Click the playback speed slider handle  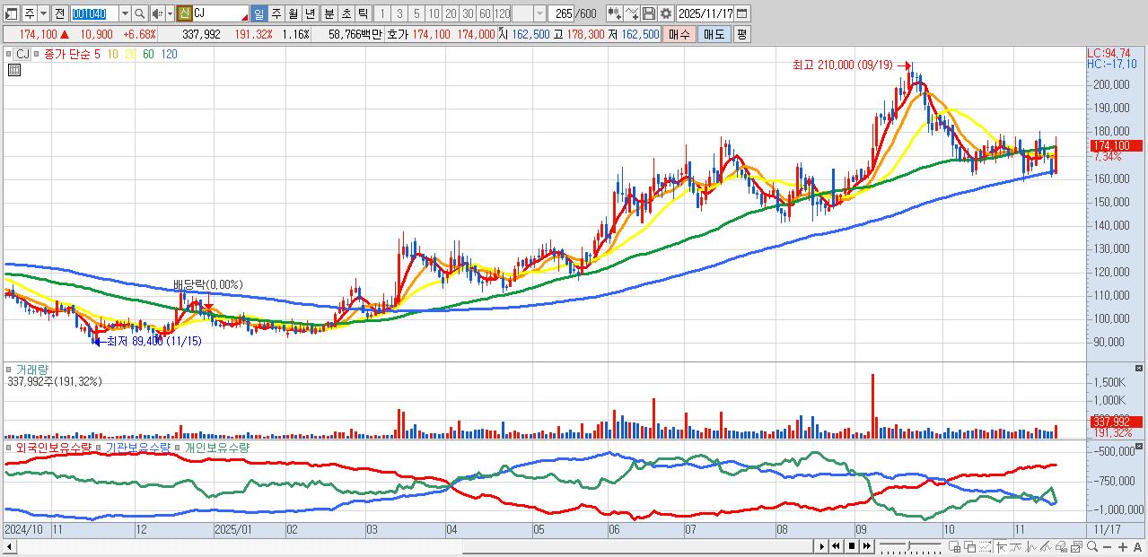(x=909, y=545)
